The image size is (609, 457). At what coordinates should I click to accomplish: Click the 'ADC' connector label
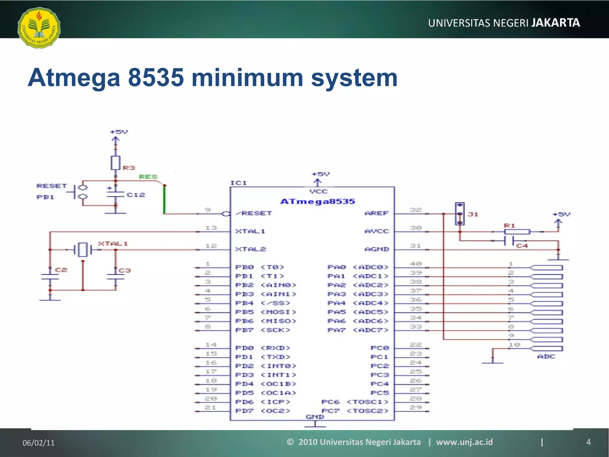(x=546, y=356)
